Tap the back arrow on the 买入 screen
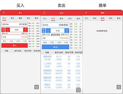Image resolution: width=123 pixels, height=94 pixels. 4,13
